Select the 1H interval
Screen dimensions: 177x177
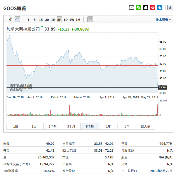[53, 20]
